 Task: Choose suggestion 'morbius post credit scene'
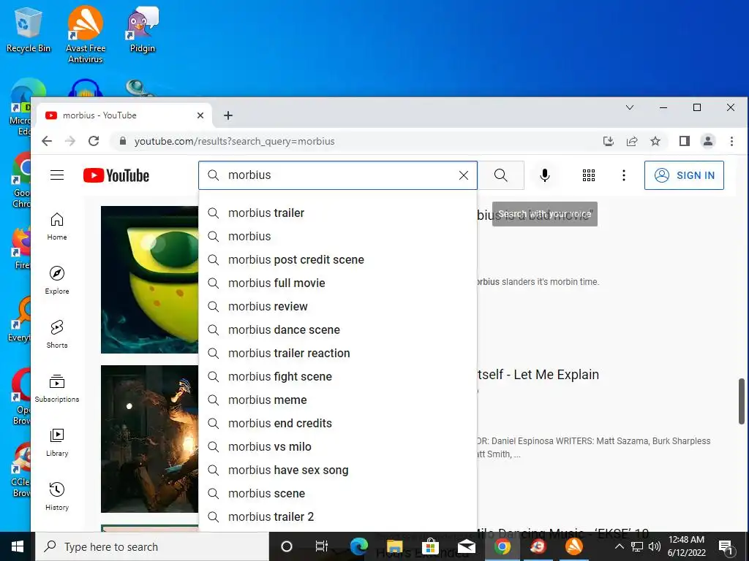pos(338,259)
